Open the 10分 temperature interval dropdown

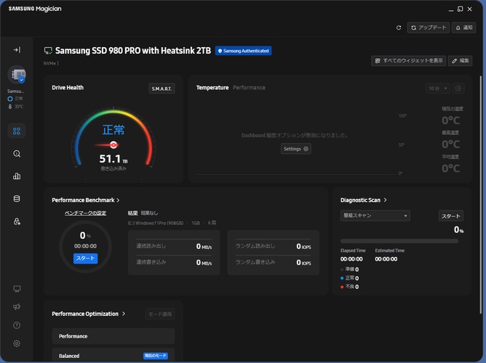pos(437,88)
